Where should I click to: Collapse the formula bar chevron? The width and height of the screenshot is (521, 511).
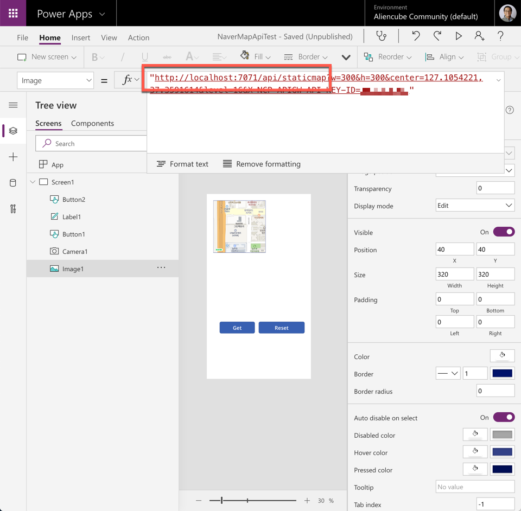498,80
